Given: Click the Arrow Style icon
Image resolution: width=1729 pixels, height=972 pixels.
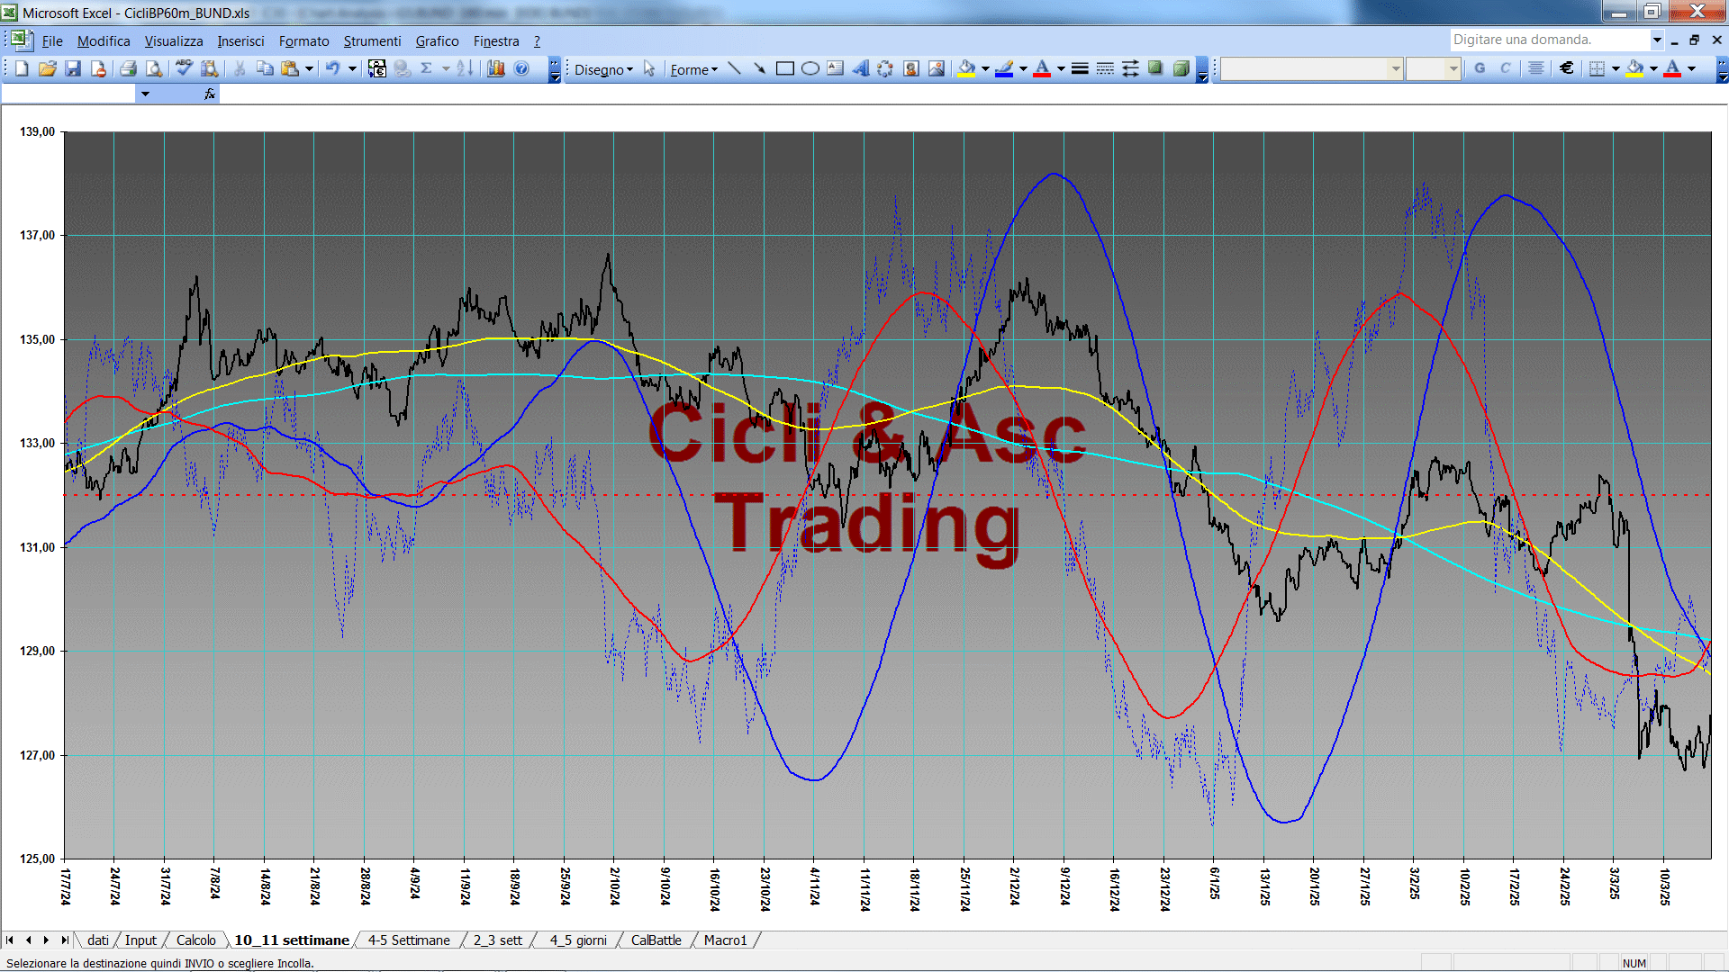Looking at the screenshot, I should pyautogui.click(x=1130, y=68).
